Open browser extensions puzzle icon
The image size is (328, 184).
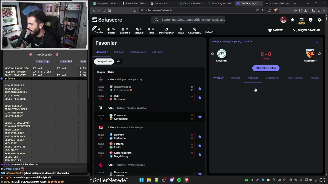tap(300, 10)
